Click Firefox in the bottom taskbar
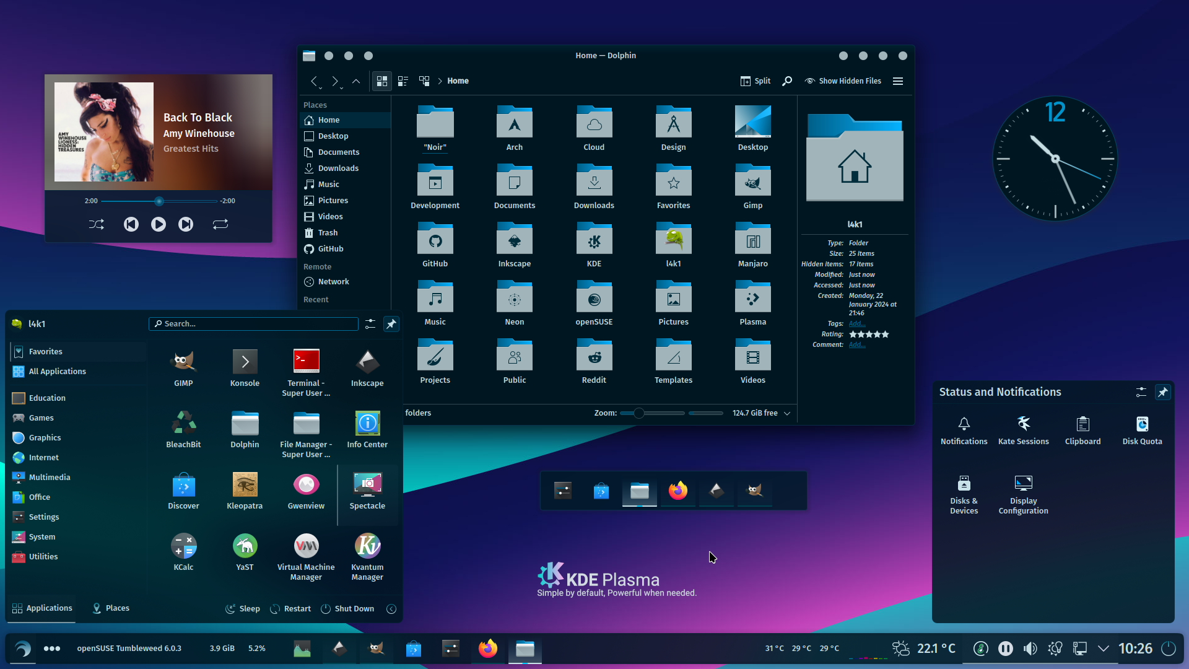 click(487, 649)
